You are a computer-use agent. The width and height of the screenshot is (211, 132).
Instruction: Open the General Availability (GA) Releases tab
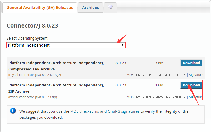pos(40,8)
